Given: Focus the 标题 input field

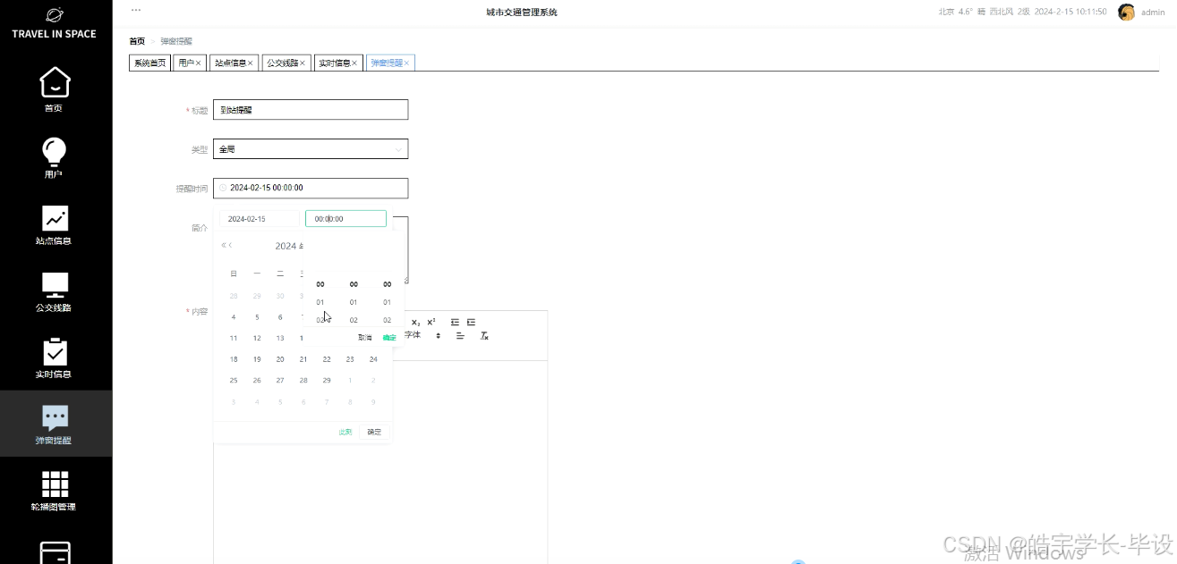Looking at the screenshot, I should click(x=311, y=110).
